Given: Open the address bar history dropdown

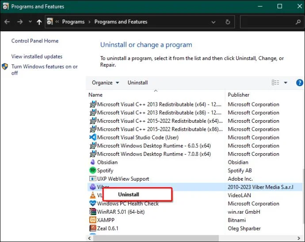Looking at the screenshot, I should pos(213,22).
